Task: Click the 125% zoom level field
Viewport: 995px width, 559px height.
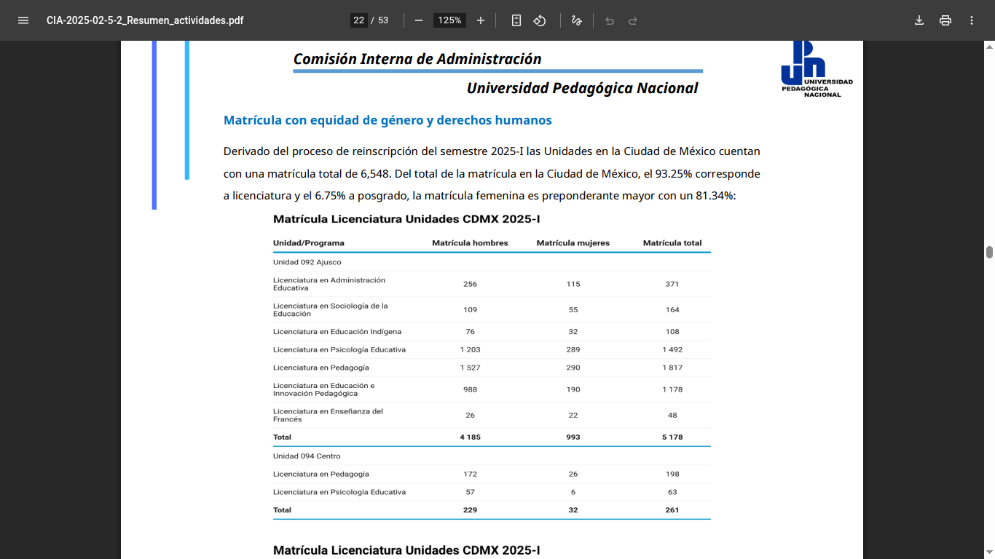Action: pyautogui.click(x=449, y=20)
